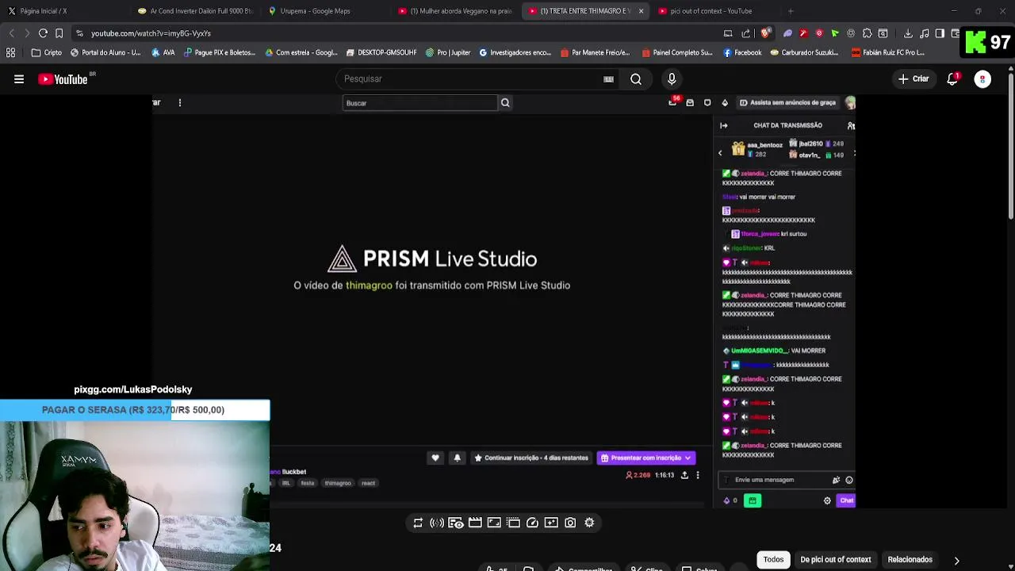Expand Presentear com inscrição dropdown arrow
Viewport: 1015px width, 571px height.
click(688, 458)
